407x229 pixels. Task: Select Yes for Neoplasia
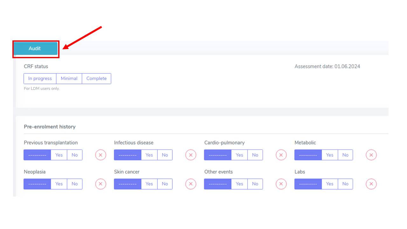[x=59, y=184]
